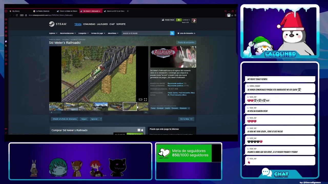Viewport: 328px width, 184px height.
Task: Open the COMUNIDAD menu
Action: 89,24
